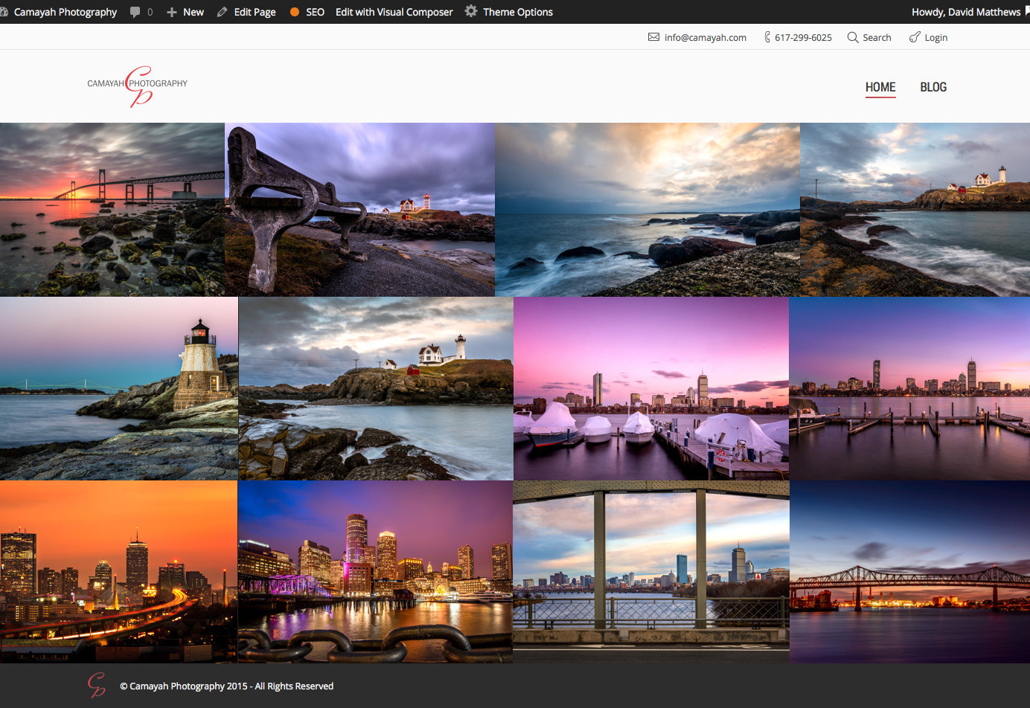Open Edit with Visual Composer
1030x708 pixels.
pos(394,12)
